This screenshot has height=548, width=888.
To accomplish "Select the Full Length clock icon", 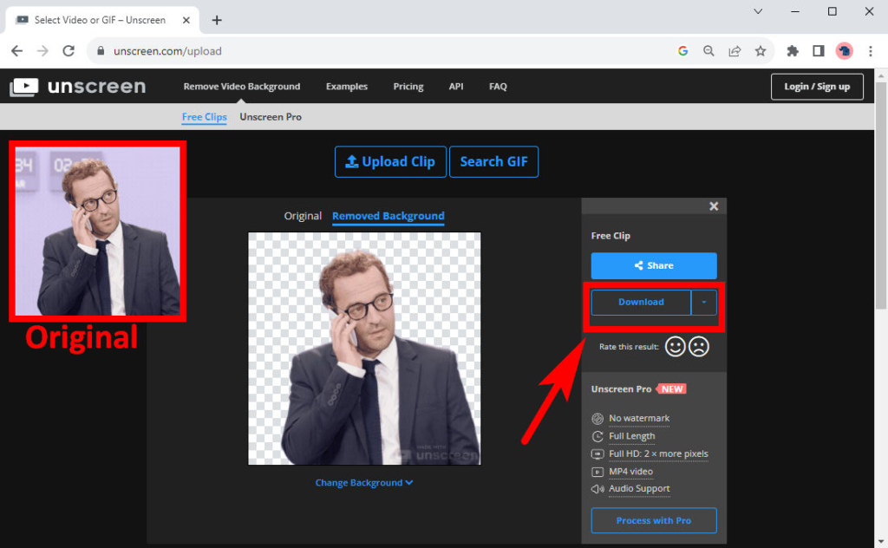I will [x=597, y=436].
